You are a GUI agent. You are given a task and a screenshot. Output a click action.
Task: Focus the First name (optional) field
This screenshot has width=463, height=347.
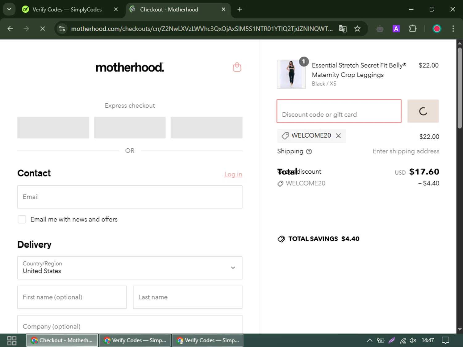tap(72, 297)
